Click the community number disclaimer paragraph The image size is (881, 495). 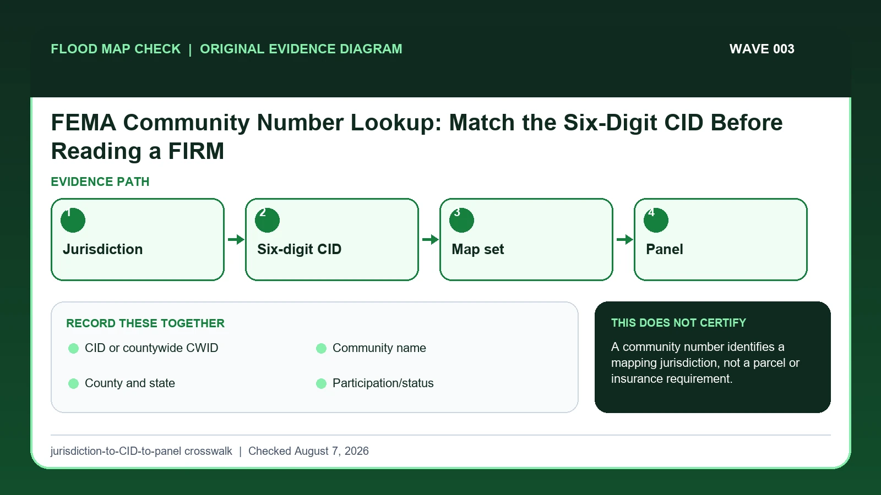pos(705,363)
